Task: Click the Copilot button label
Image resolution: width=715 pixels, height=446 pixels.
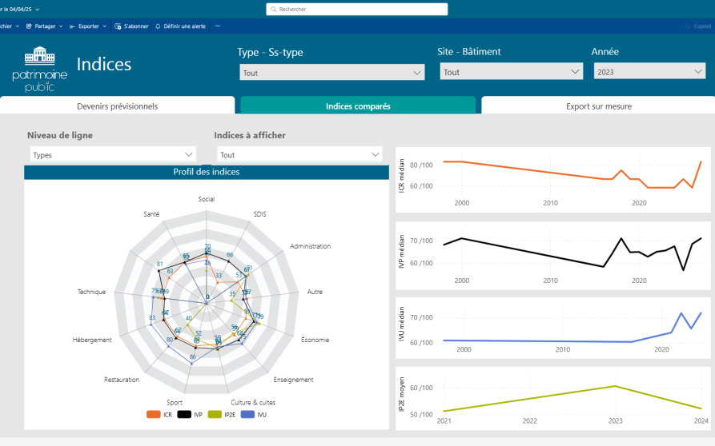Action: point(702,26)
